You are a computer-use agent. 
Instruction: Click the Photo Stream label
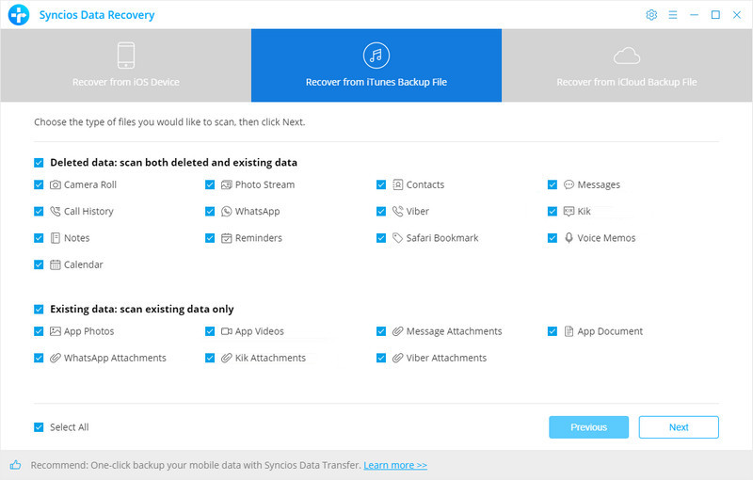pyautogui.click(x=264, y=184)
